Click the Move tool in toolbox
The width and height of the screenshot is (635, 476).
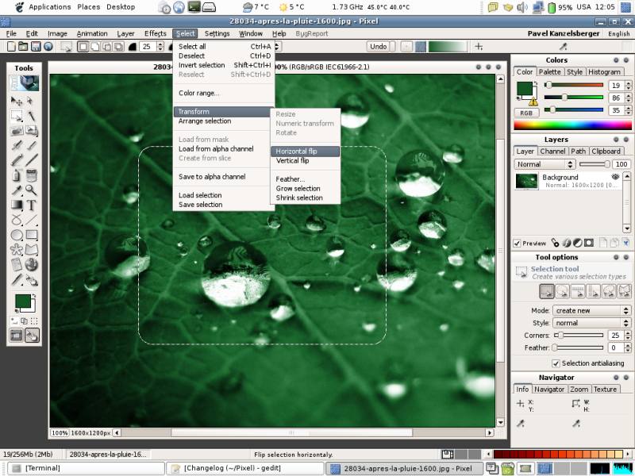coord(16,102)
